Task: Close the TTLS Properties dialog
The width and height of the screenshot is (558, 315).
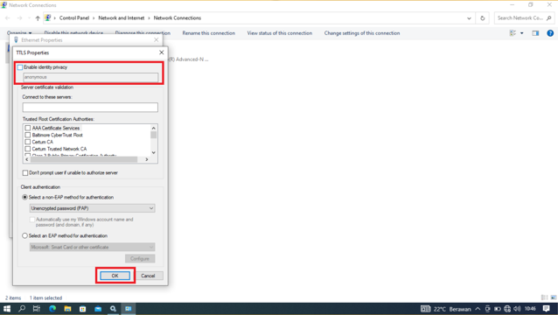Action: click(161, 52)
